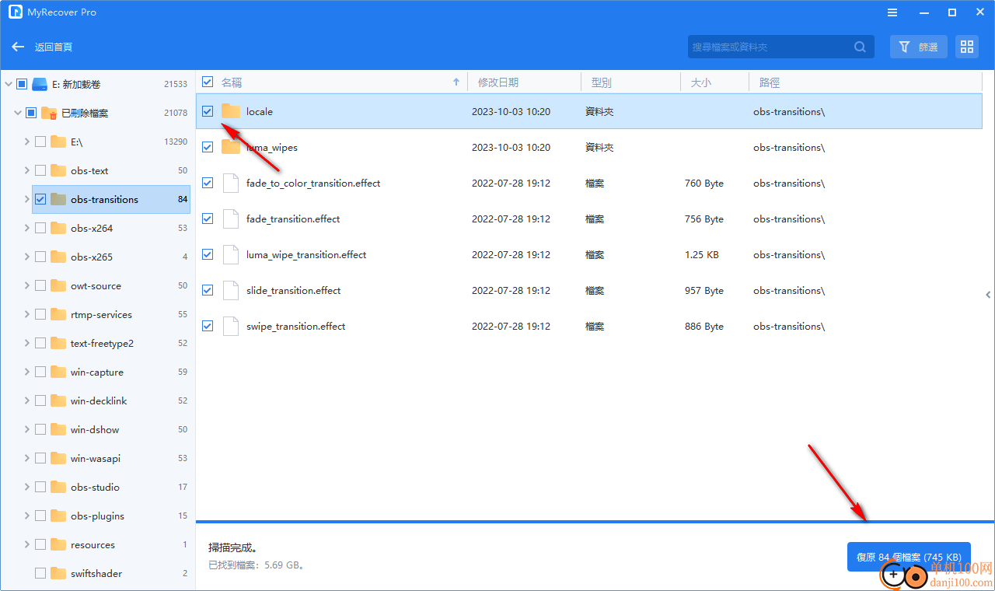
Task: Click the luma_wipe_transition.effect file icon
Action: [230, 254]
